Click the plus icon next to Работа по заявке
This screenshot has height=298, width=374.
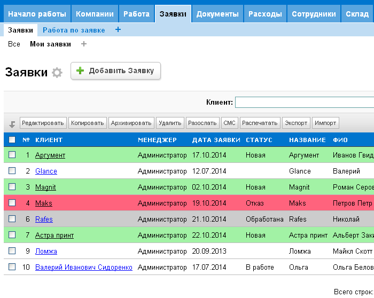click(118, 30)
